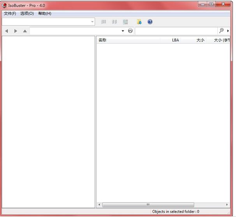
Task: Open the 帮助(H) menu
Action: click(45, 13)
